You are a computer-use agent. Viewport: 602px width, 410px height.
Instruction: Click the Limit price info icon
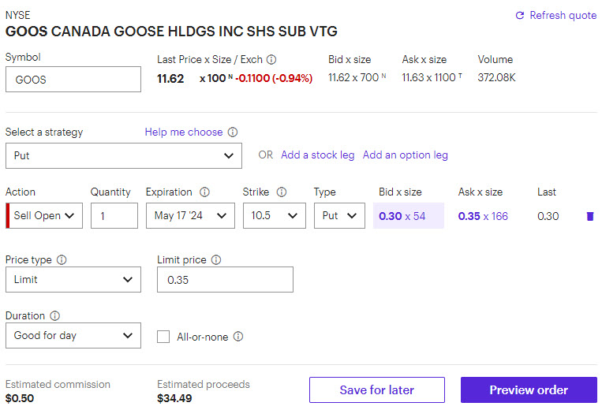(x=216, y=259)
